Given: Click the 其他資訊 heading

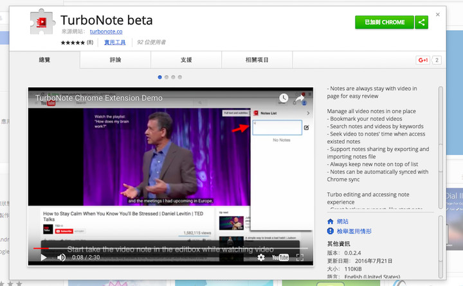Looking at the screenshot, I should tap(338, 244).
